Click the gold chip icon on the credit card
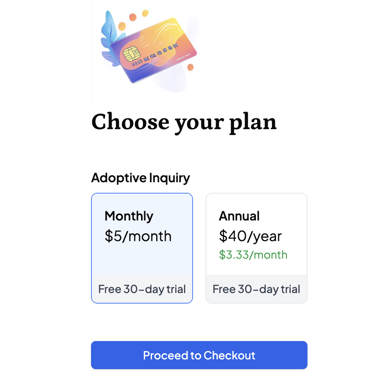The width and height of the screenshot is (386, 391). (x=131, y=53)
